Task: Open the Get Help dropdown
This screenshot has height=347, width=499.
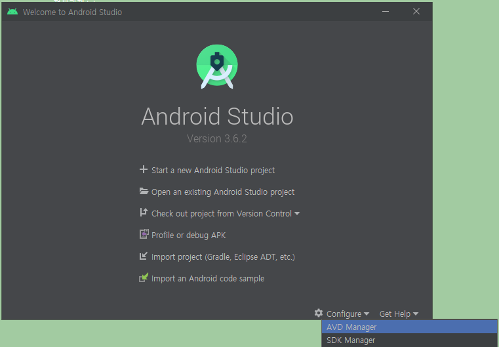Action: [x=399, y=314]
